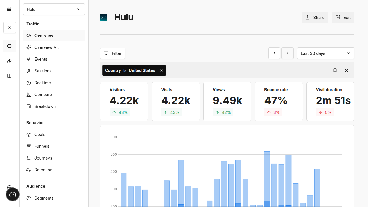
Task: Click the Behavior section heading
Action: (35, 123)
